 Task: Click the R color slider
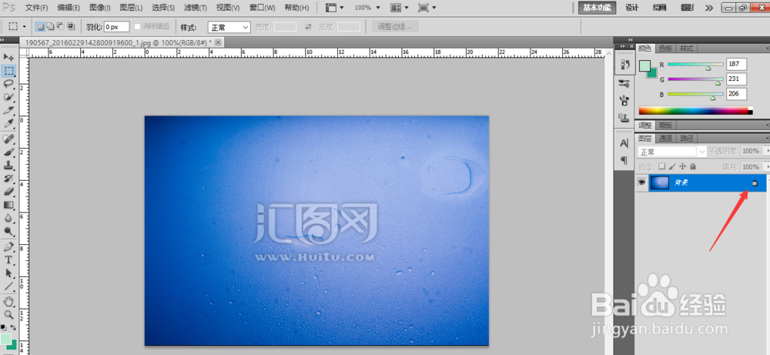tap(695, 65)
